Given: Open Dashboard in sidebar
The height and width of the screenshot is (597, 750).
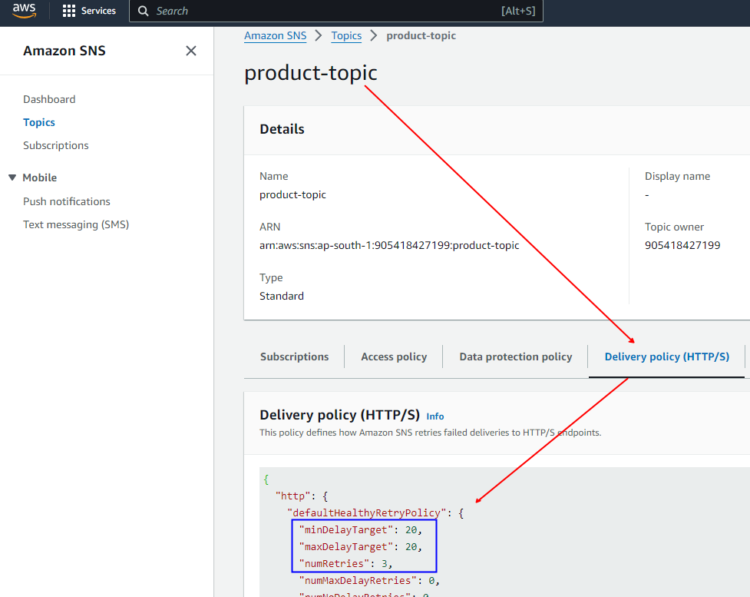Looking at the screenshot, I should [49, 99].
